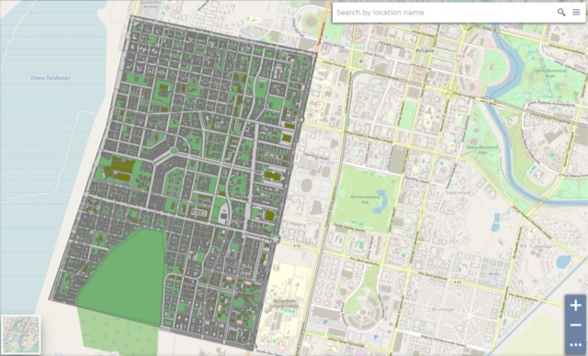Click the roundabout circle in classified overlay

pos(174,150)
